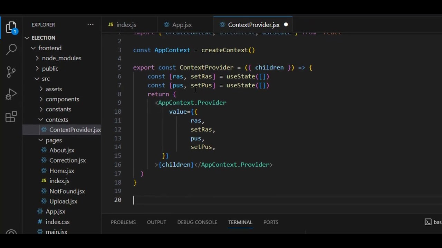The image size is (442, 248).
Task: Collapse the contexts folder
Action: pos(41,120)
